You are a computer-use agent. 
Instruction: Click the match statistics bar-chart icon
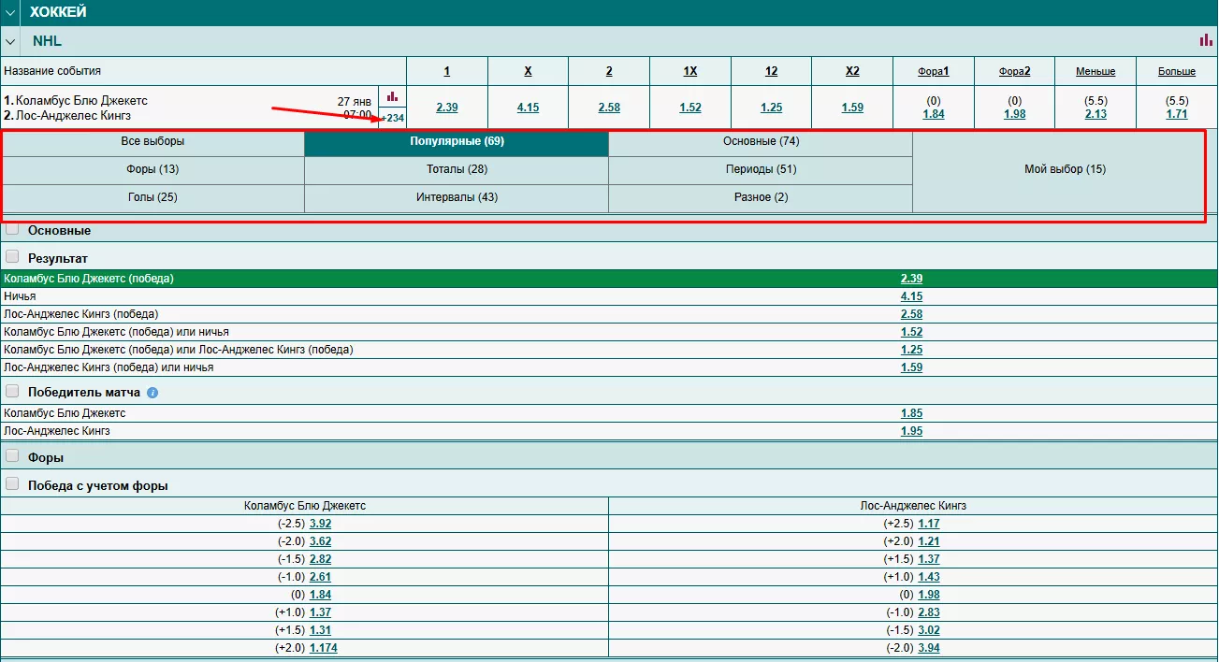[392, 96]
